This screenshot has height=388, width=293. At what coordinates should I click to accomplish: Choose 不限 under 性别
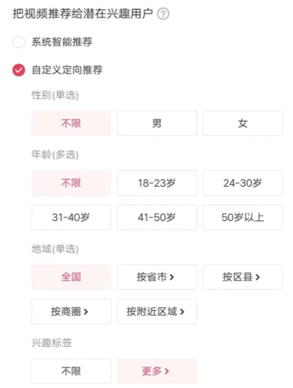point(71,123)
